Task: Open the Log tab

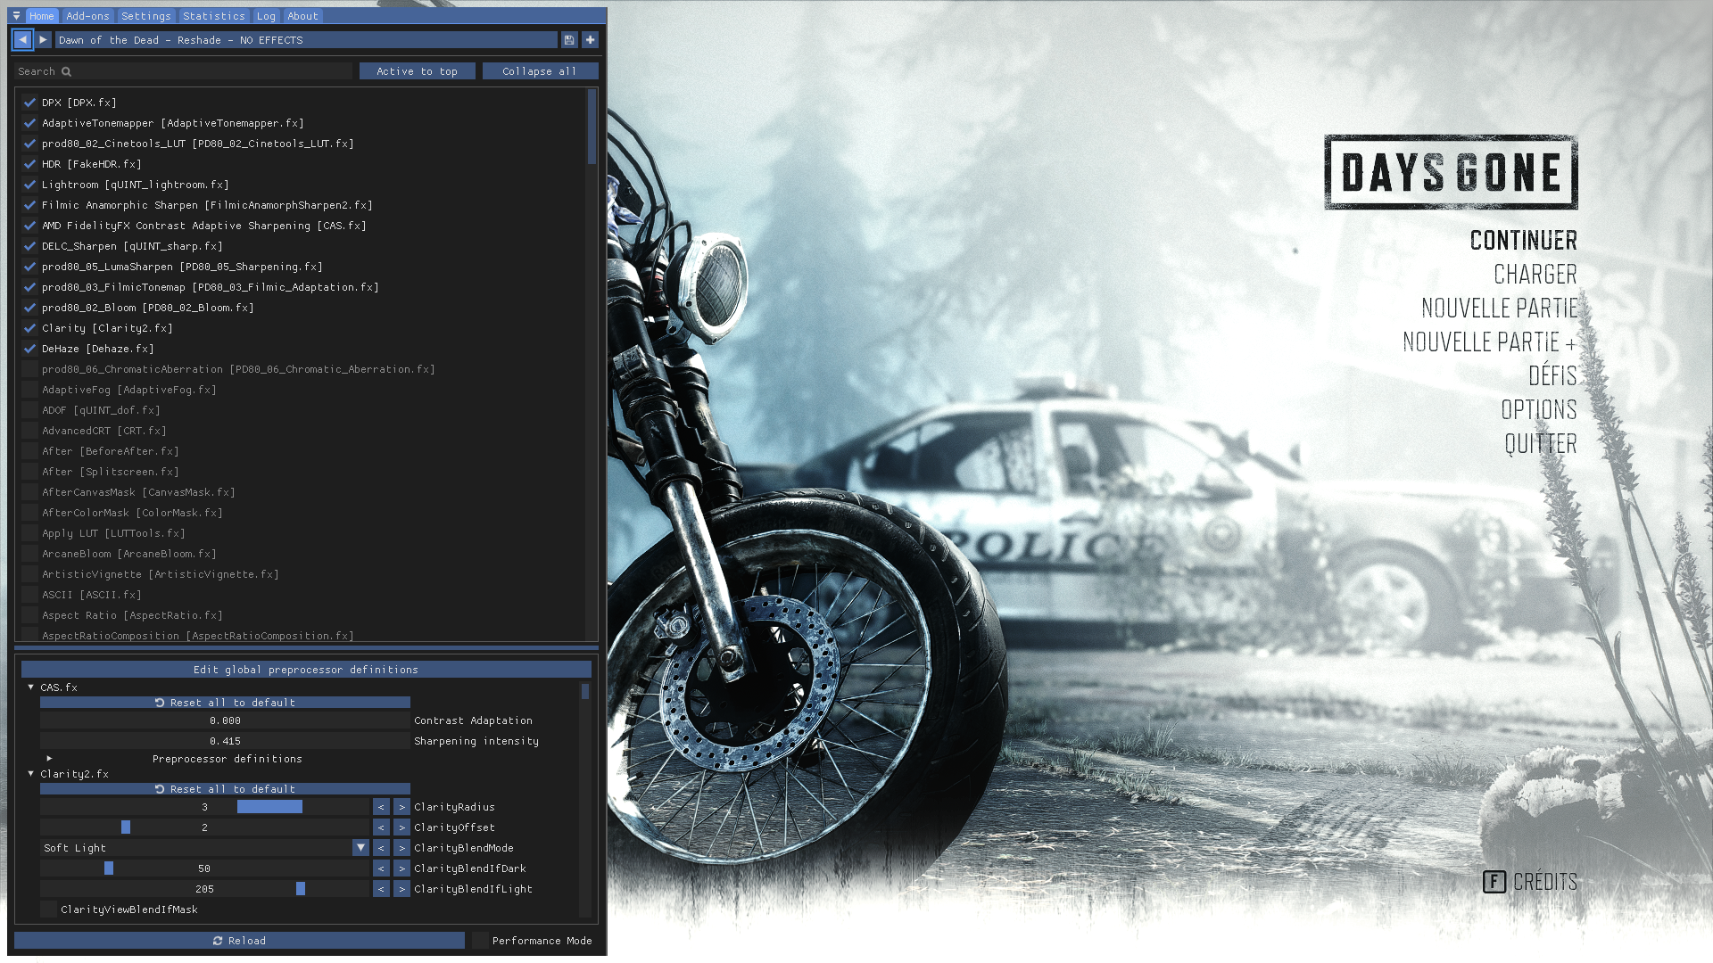Action: [266, 16]
